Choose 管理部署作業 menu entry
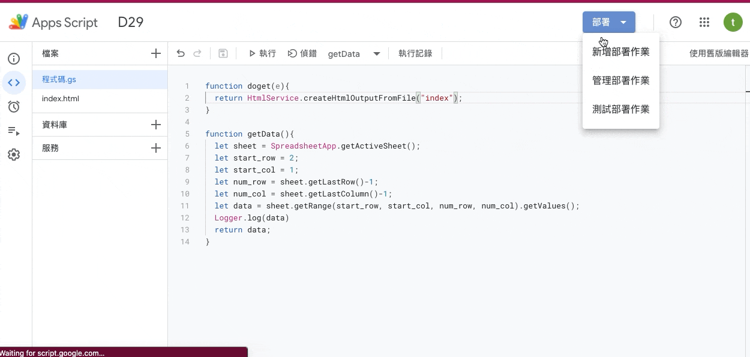The height and width of the screenshot is (357, 750). click(620, 80)
